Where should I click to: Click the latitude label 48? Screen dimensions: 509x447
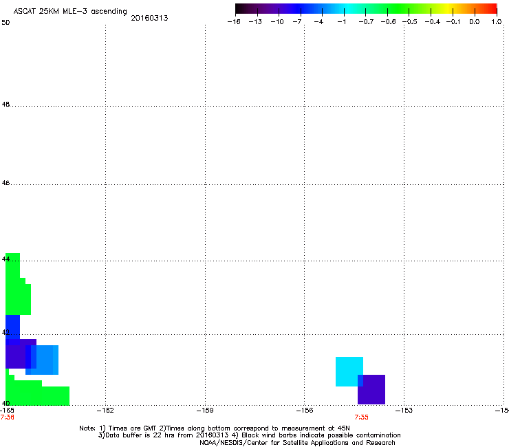pos(6,105)
